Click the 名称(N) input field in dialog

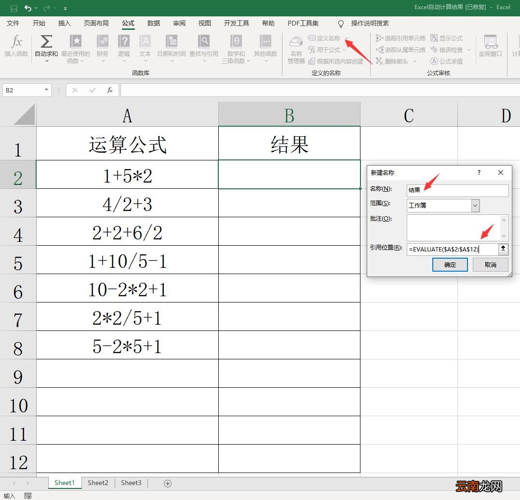pyautogui.click(x=457, y=190)
